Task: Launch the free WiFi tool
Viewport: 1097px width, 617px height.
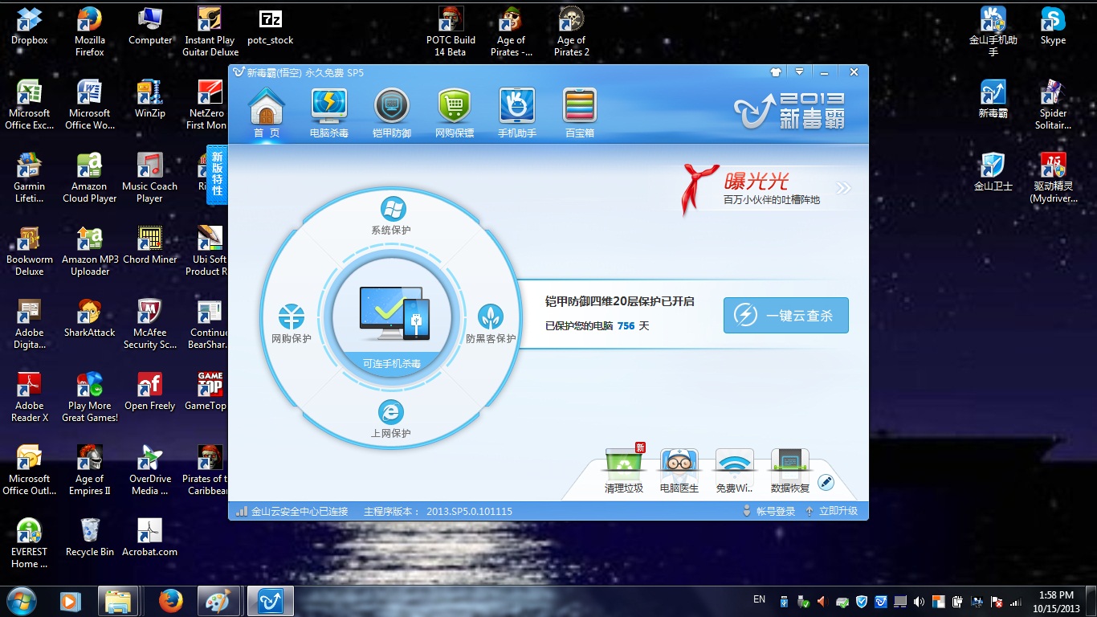Action: point(734,472)
